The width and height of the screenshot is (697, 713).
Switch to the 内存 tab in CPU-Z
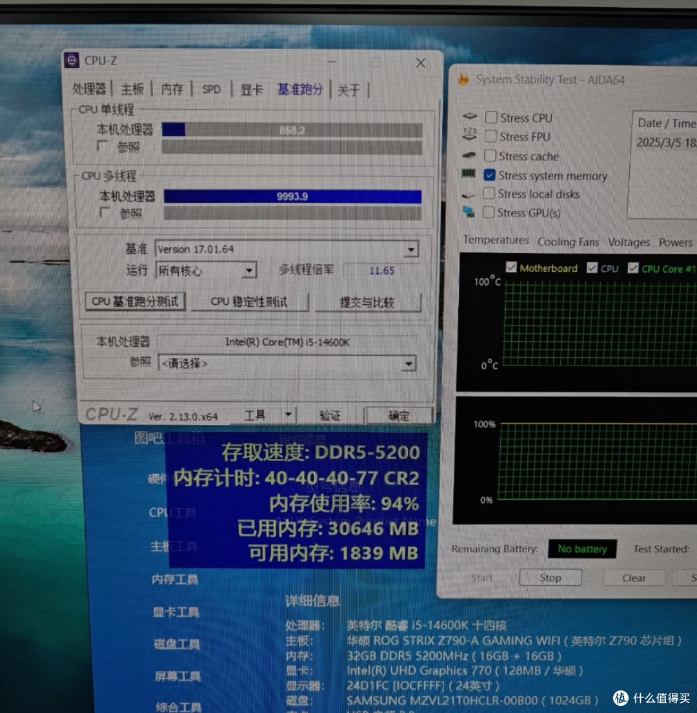coord(172,89)
